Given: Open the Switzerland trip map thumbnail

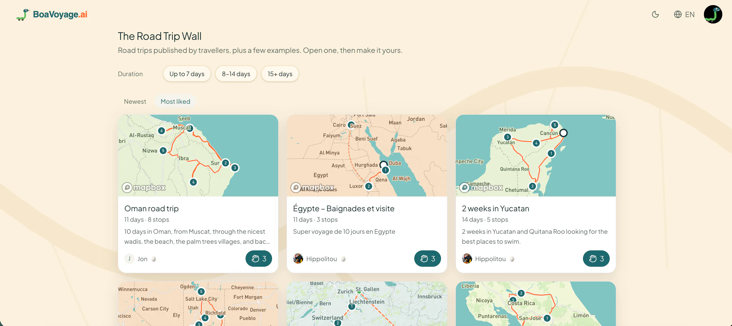Looking at the screenshot, I should coord(367,304).
